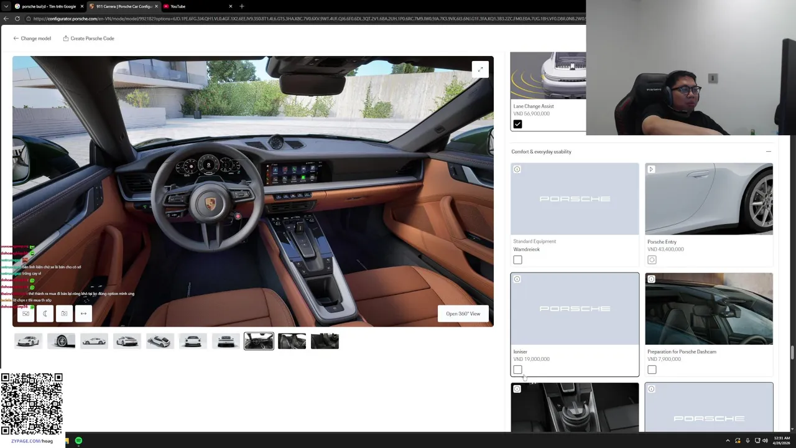The image size is (796, 448).
Task: Close the YouTube browser tab
Action: [229, 6]
